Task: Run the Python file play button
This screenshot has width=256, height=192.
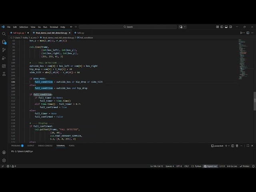Action: 241,33
